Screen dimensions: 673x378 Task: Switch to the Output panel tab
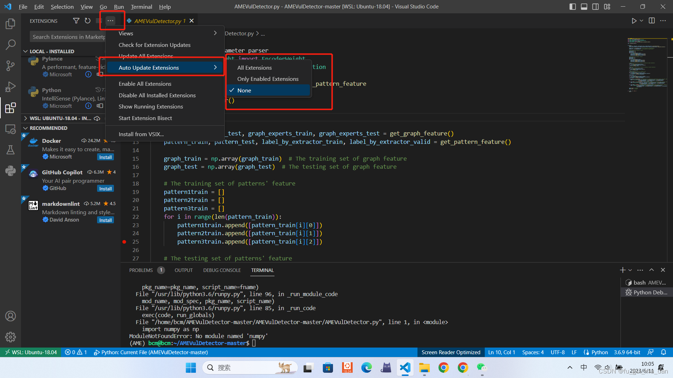click(183, 270)
